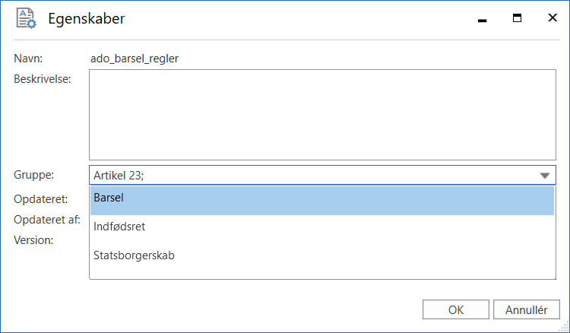570x333 pixels.
Task: Choose Indfødsret in the group list
Action: tap(321, 227)
